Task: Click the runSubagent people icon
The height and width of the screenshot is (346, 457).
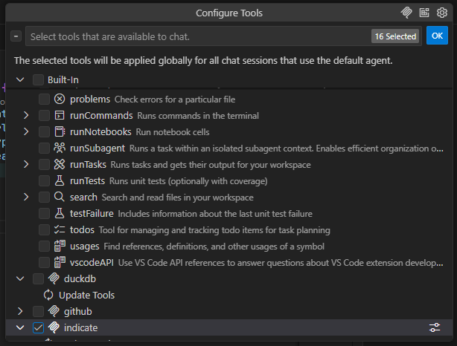Action: click(x=60, y=148)
